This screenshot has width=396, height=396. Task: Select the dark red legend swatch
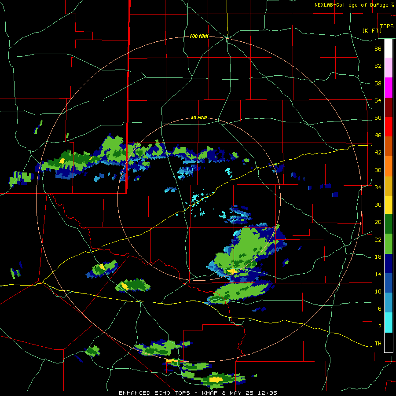pos(389,107)
